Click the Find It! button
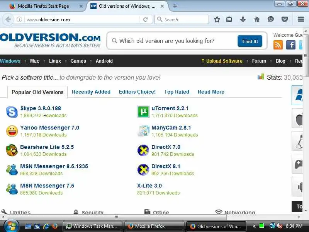This screenshot has height=232, width=309. 250,41
